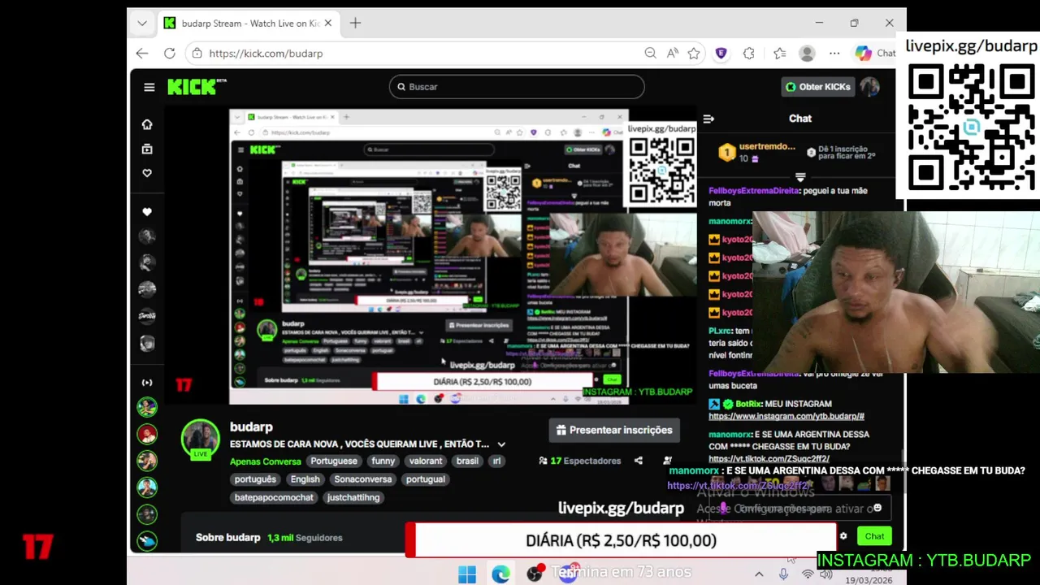Open browser profile avatar
This screenshot has width=1040, height=585.
(807, 54)
